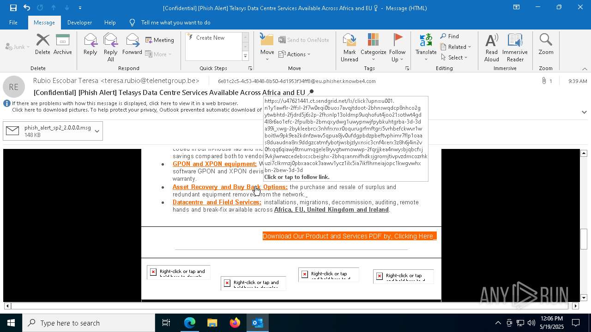Open the Manage Quick Steps dialog launcher
This screenshot has height=332, width=591.
tap(250, 68)
